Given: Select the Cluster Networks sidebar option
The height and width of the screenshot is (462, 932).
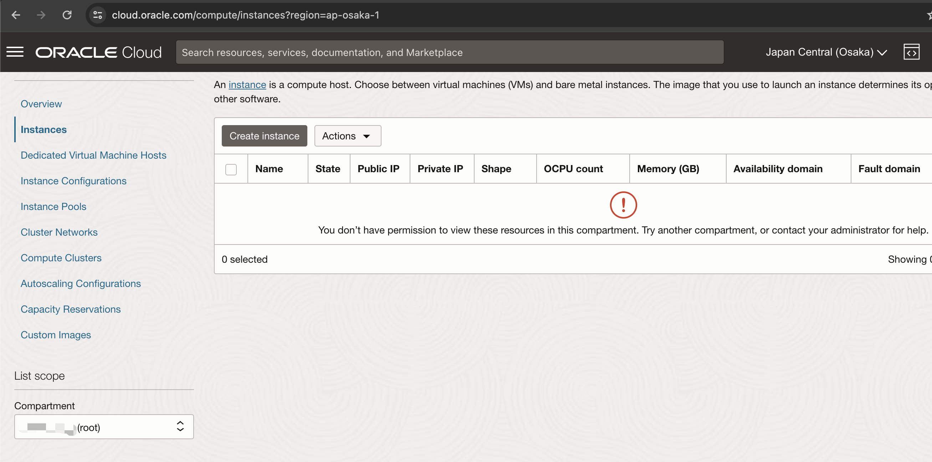Looking at the screenshot, I should [x=60, y=232].
